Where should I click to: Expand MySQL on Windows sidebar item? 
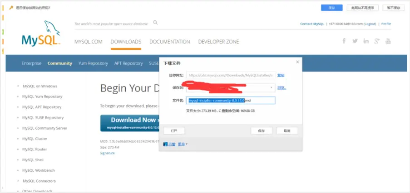[x=18, y=86]
